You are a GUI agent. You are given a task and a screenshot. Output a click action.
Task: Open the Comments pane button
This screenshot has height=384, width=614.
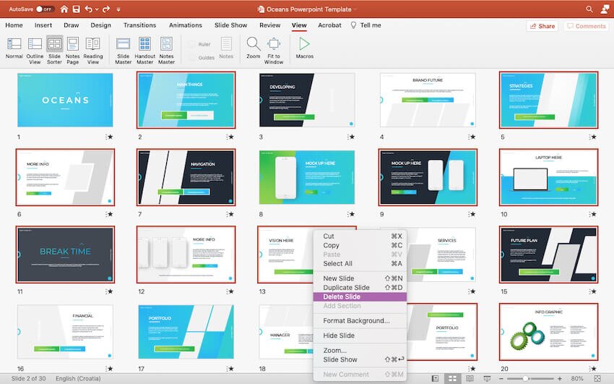coord(585,26)
